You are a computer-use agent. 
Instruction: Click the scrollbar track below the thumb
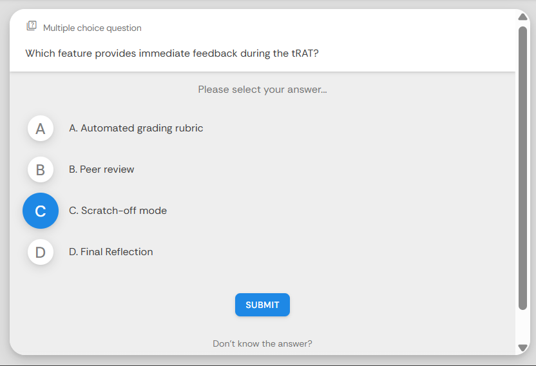(x=522, y=327)
